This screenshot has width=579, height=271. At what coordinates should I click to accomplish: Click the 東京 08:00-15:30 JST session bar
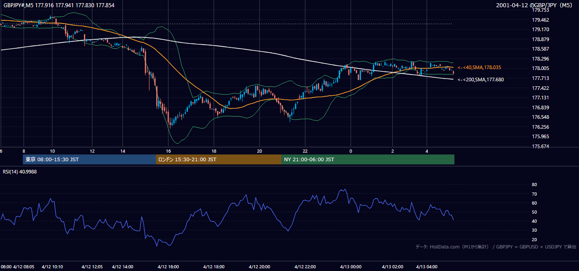point(89,159)
